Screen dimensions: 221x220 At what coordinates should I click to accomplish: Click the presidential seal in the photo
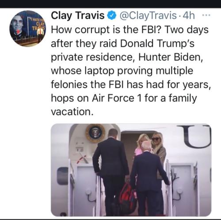click(x=95, y=133)
